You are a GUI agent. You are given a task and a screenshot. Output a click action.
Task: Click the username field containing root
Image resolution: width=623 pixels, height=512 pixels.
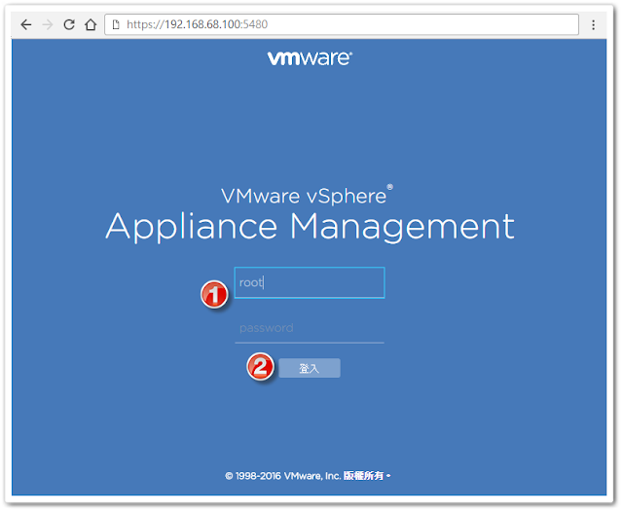pyautogui.click(x=310, y=282)
